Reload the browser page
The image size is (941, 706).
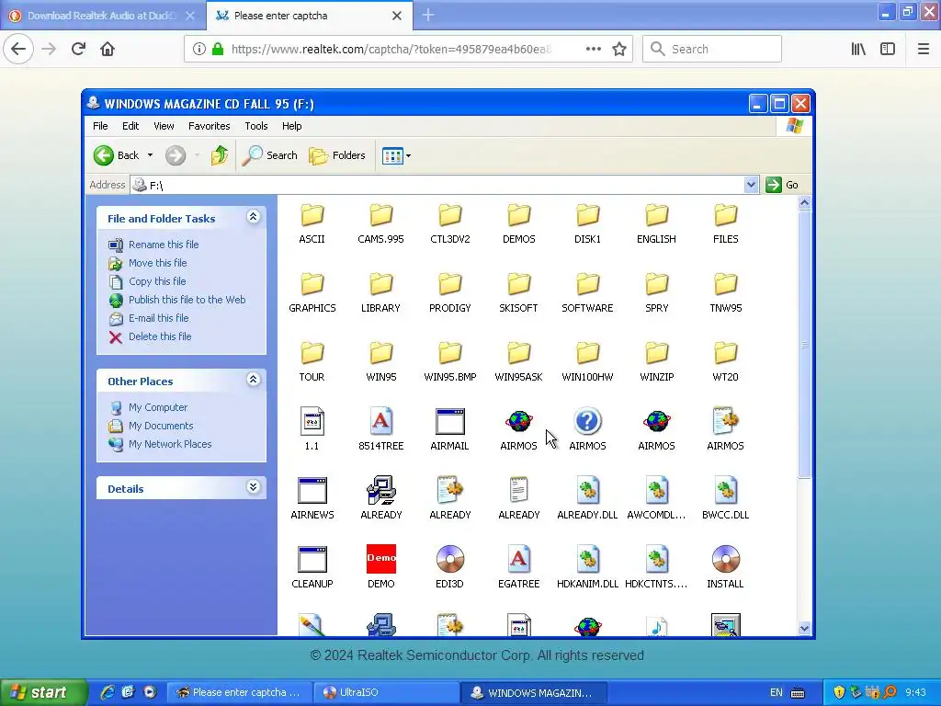(78, 49)
